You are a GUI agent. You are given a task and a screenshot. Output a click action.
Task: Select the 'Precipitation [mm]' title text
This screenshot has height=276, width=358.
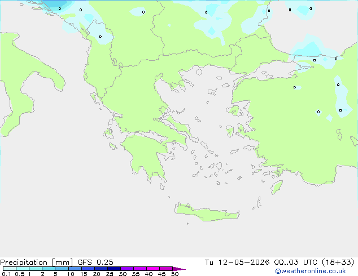click(x=36, y=262)
